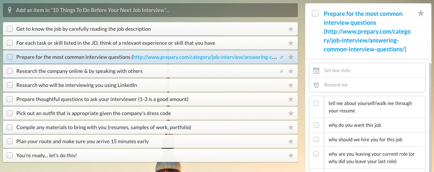Star 'Prepare for the most common interview' row
The width and height of the screenshot is (434, 172).
pos(291,57)
